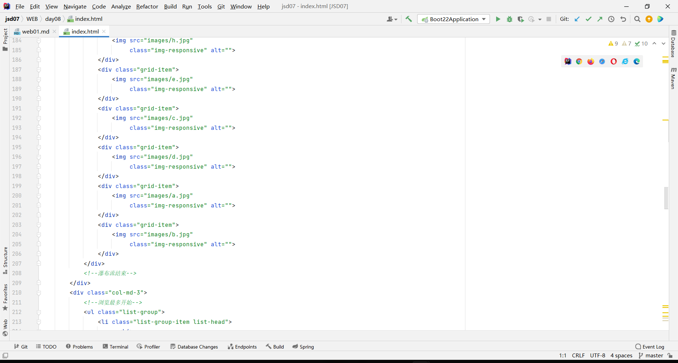The width and height of the screenshot is (678, 363).
Task: Open the Project tool window
Action: coord(5,40)
